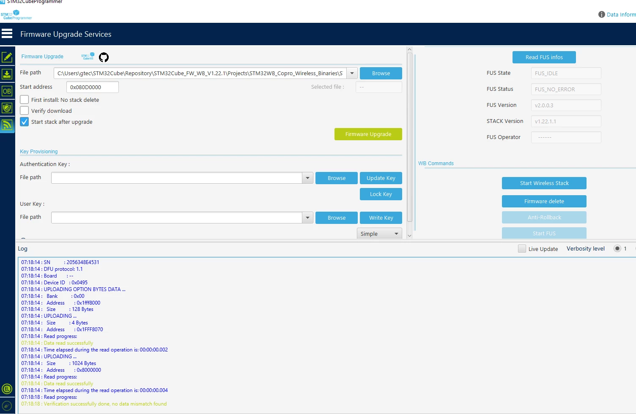Open the Simple key type dropdown
636x414 pixels.
[379, 234]
